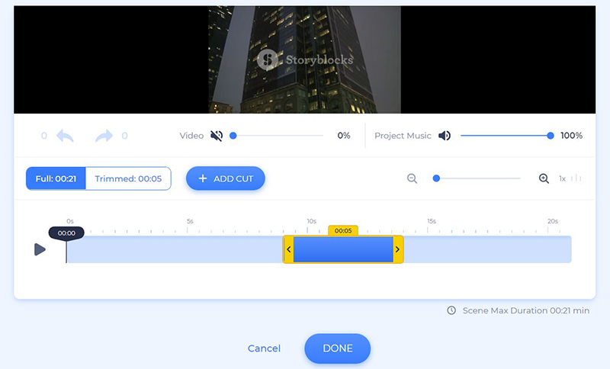Screen dimensions: 610x369
Task: Click the 1x zoom level indicator
Action: click(562, 179)
